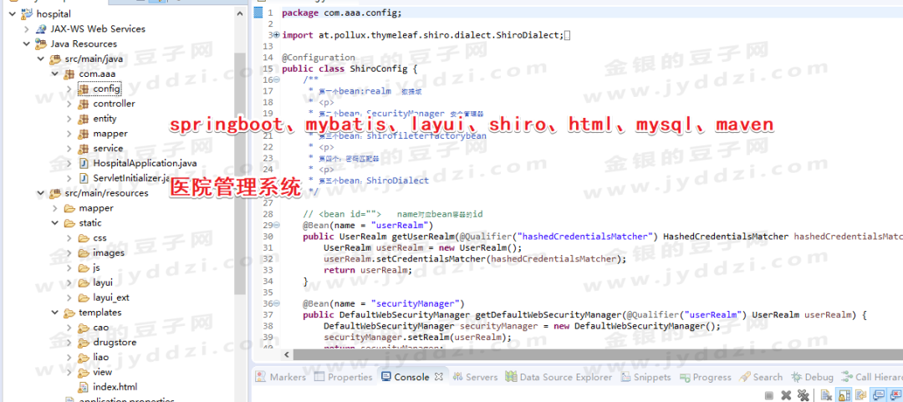Click the Remove Launch single X icon
903x402 pixels.
pyautogui.click(x=785, y=395)
